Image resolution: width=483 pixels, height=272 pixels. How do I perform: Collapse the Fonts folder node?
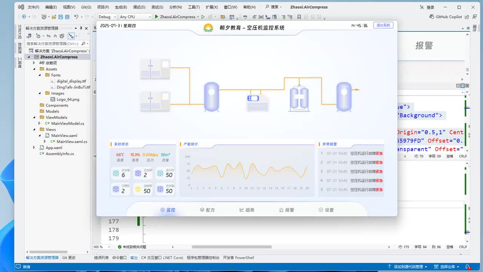coord(39,75)
